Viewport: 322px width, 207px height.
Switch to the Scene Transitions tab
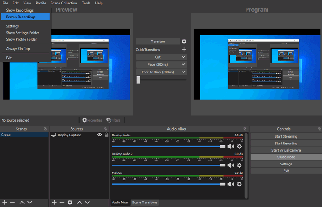coord(144,203)
